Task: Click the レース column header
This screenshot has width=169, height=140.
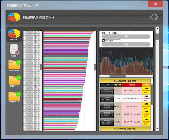Action: [x=107, y=85]
